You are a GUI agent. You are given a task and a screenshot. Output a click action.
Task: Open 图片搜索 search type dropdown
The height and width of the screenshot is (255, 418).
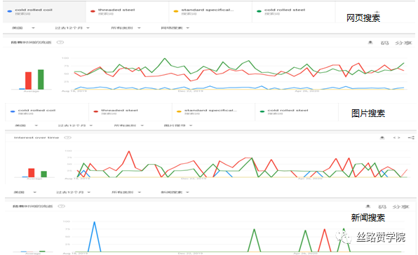[x=178, y=125]
